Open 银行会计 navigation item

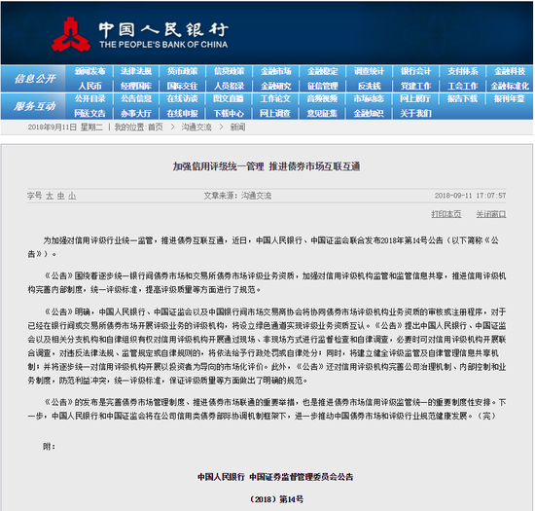[x=416, y=71]
